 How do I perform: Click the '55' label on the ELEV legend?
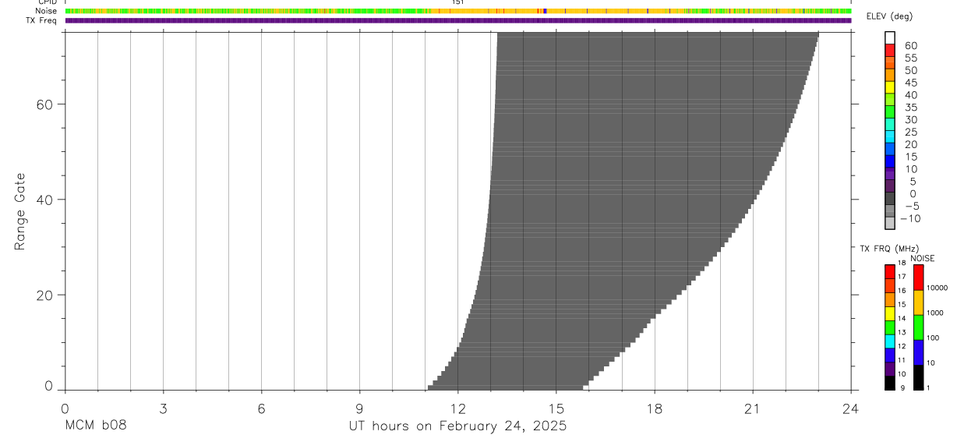point(911,58)
